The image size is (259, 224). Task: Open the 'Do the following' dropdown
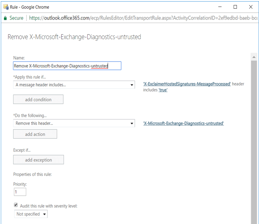[x=74, y=124]
